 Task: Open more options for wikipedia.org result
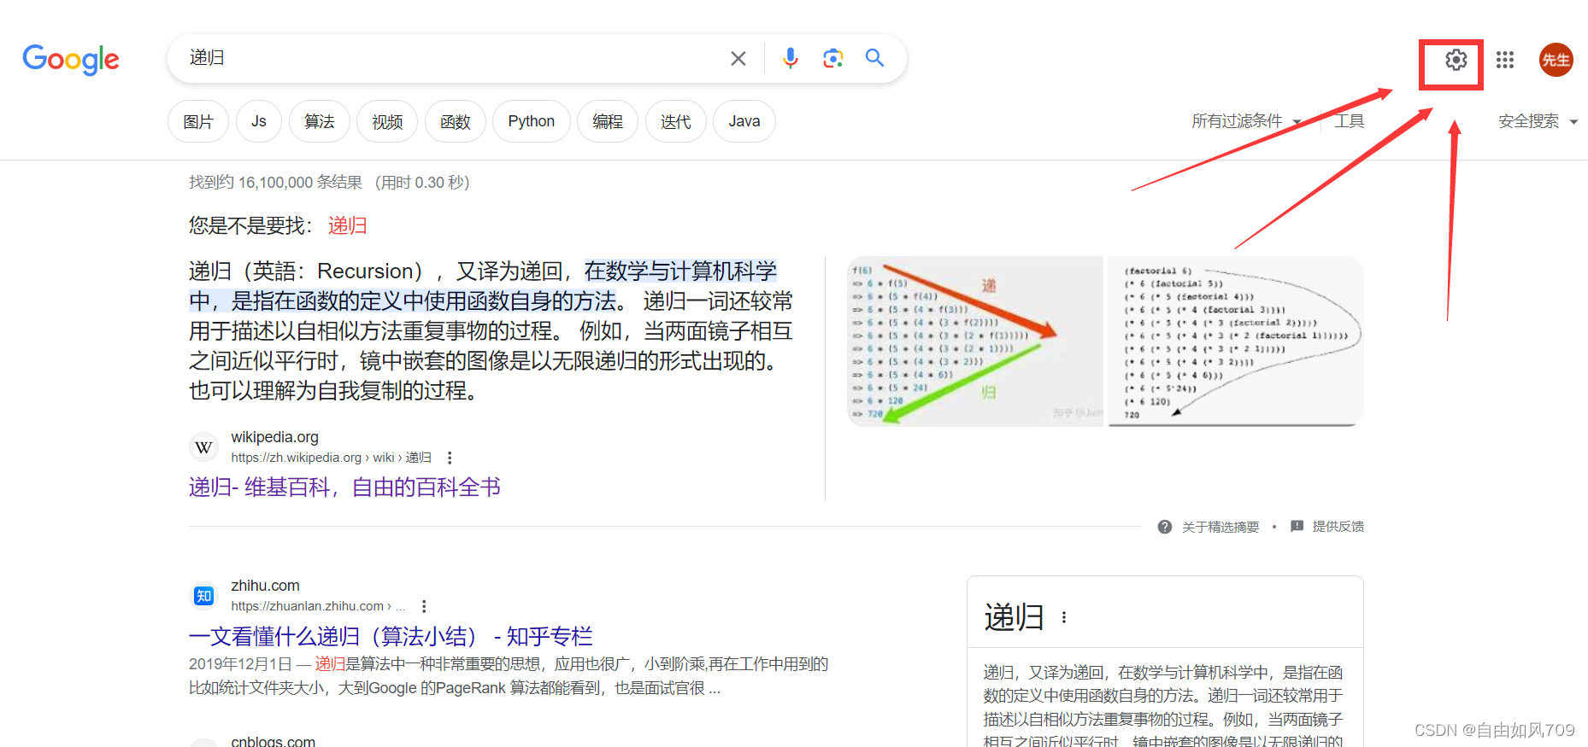(x=450, y=458)
